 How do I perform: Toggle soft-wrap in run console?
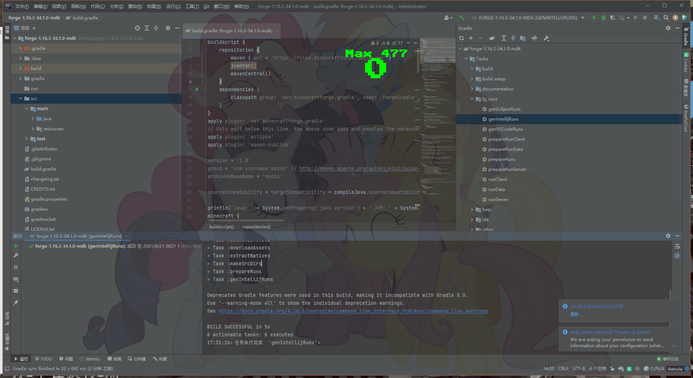677,246
